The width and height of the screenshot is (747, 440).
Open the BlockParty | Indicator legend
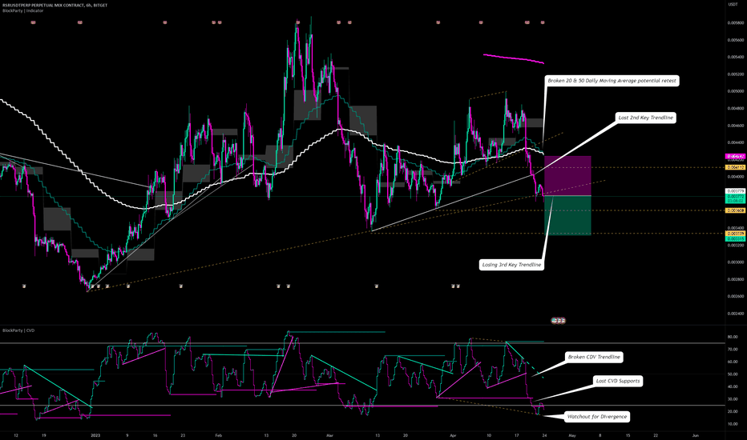click(23, 10)
